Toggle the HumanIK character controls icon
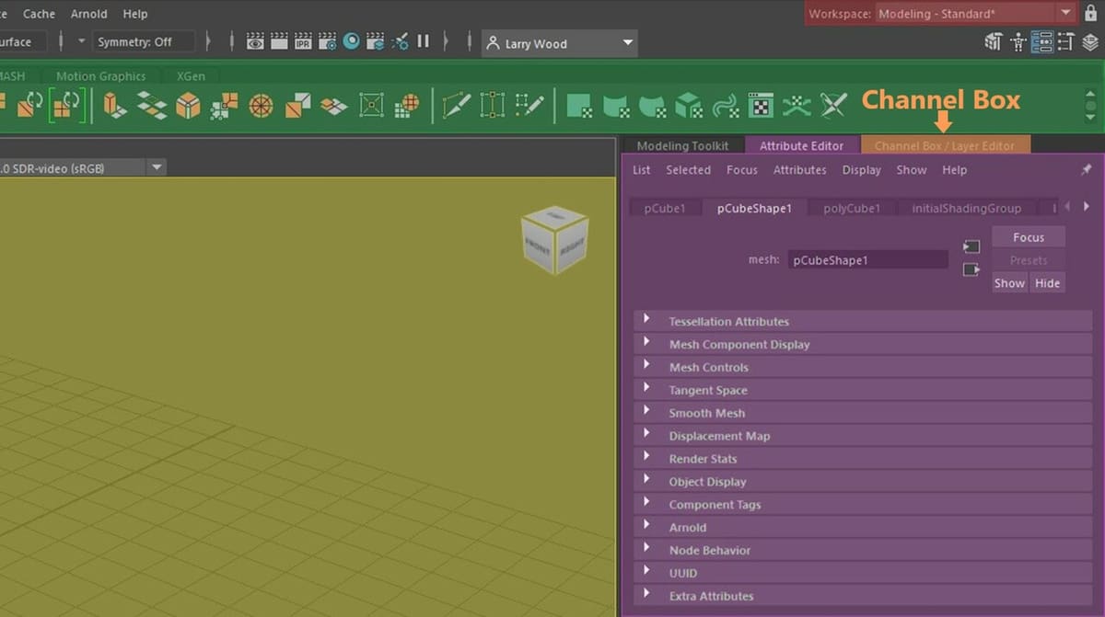This screenshot has height=617, width=1105. (x=1018, y=41)
